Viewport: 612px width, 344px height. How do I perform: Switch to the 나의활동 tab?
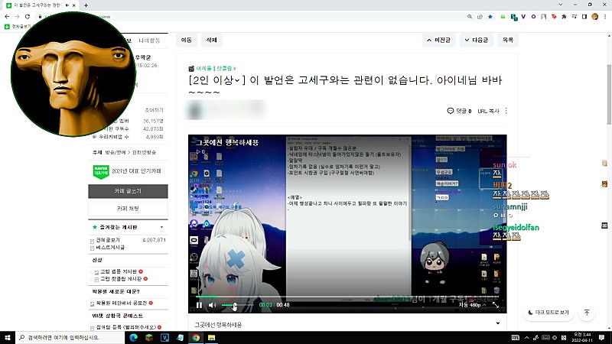pyautogui.click(x=149, y=41)
